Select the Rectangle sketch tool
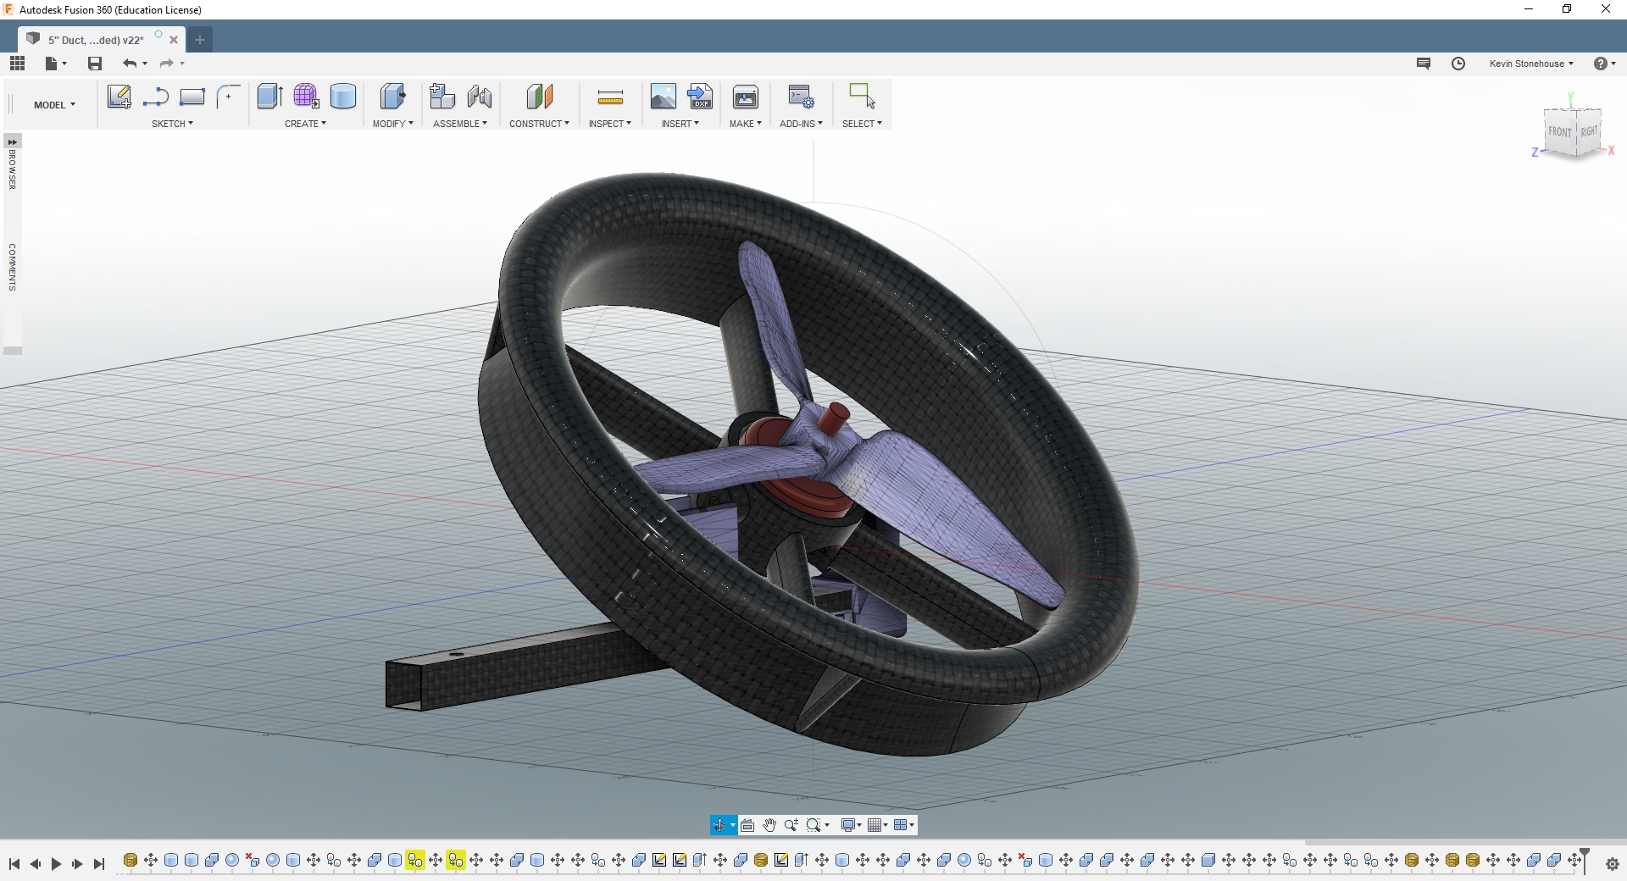Image resolution: width=1627 pixels, height=881 pixels. [192, 97]
